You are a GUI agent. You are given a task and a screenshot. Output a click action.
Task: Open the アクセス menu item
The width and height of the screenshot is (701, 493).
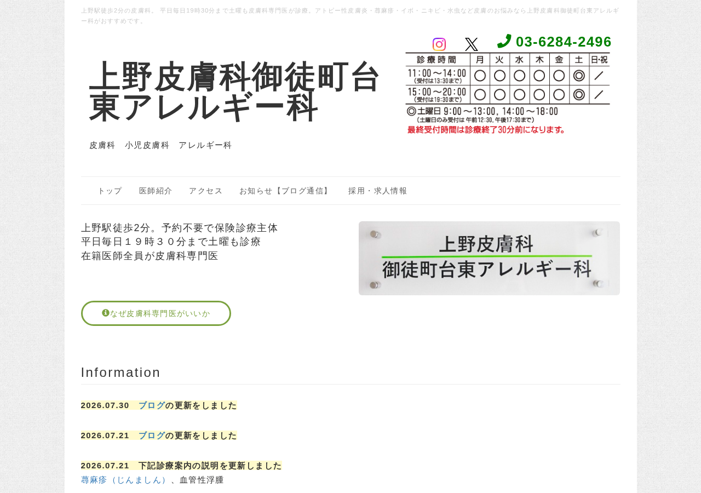206,191
